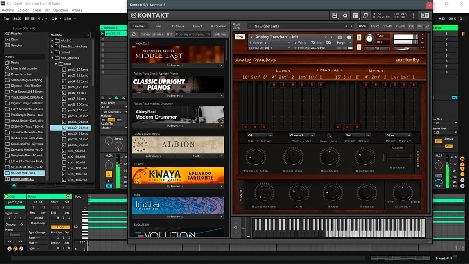Image resolution: width=469 pixels, height=264 pixels.
Task: Open MIDI From All Ins dropdown
Action: [x=114, y=107]
